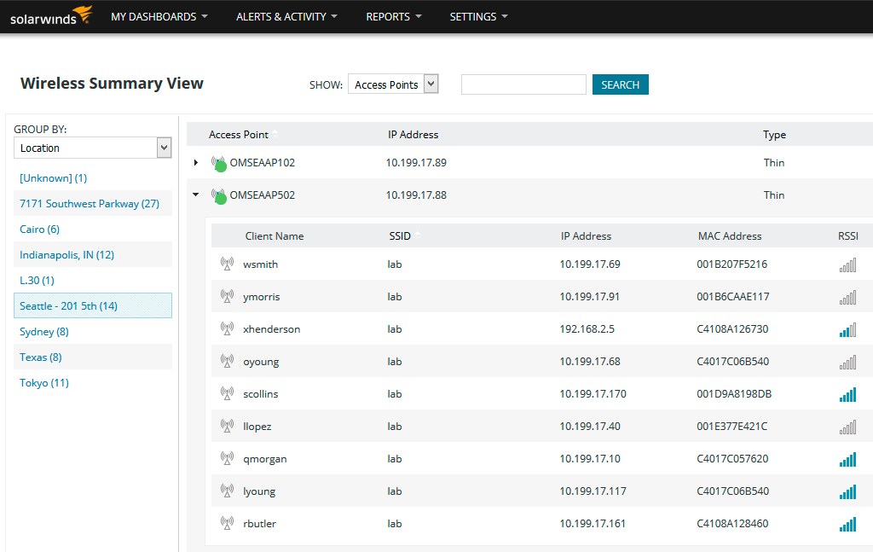Click the RSSI signal bars for xhenderson
Viewport: 873px width, 552px height.
[x=847, y=330]
